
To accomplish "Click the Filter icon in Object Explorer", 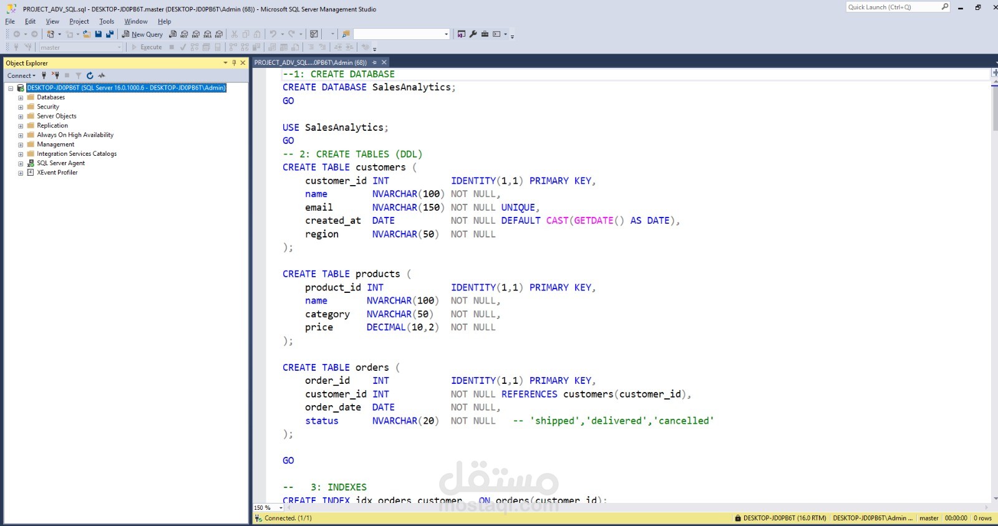I will point(79,75).
